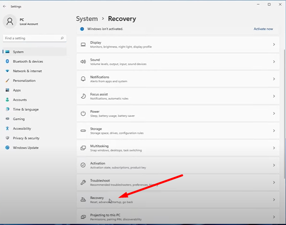Expand Notifications row chevron

click(x=274, y=79)
